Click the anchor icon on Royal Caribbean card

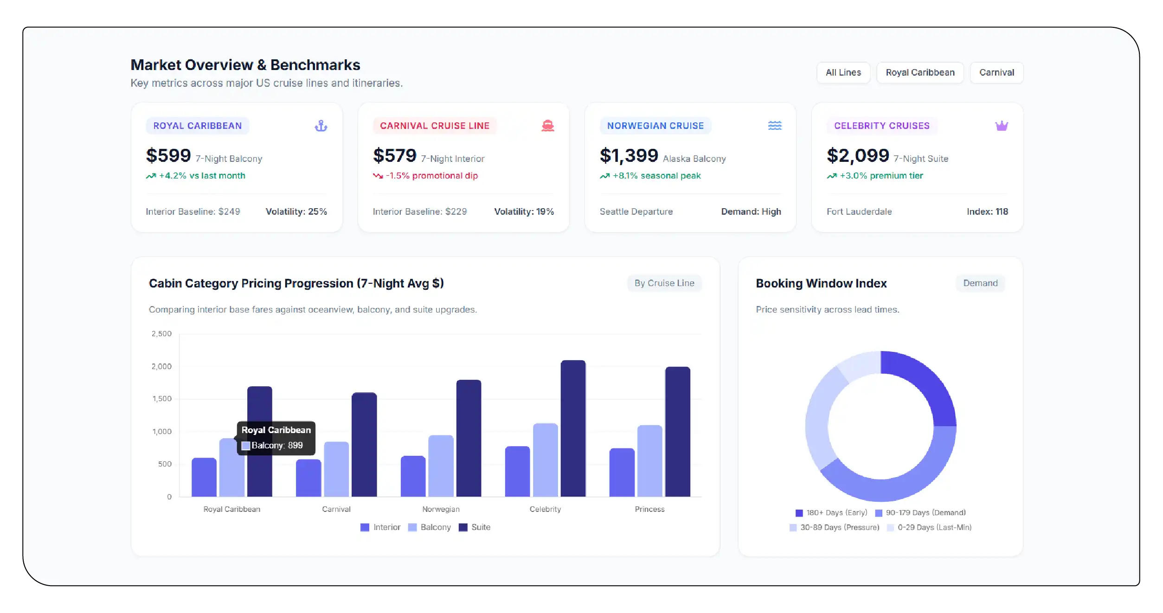tap(321, 126)
